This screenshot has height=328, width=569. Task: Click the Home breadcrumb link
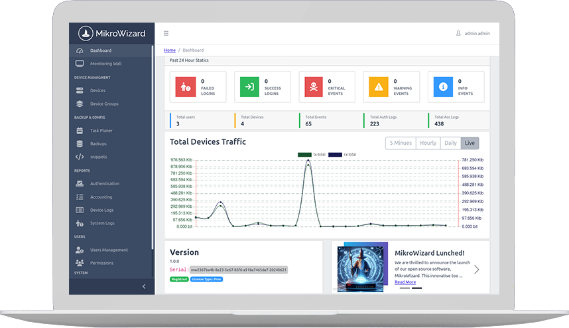[x=170, y=50]
